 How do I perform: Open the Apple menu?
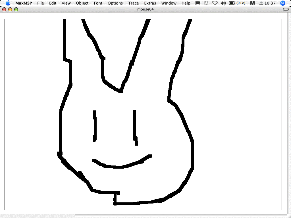click(x=8, y=3)
